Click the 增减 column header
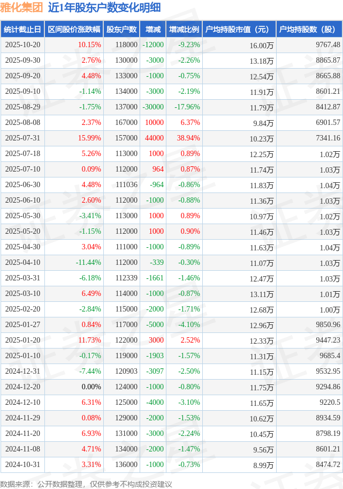This screenshot has width=343, height=489. (x=153, y=29)
